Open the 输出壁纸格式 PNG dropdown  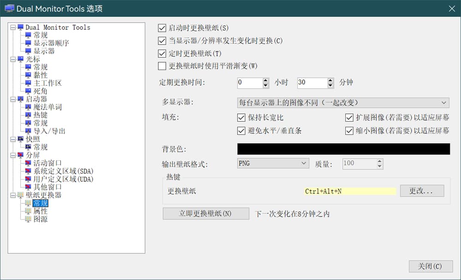pyautogui.click(x=273, y=163)
